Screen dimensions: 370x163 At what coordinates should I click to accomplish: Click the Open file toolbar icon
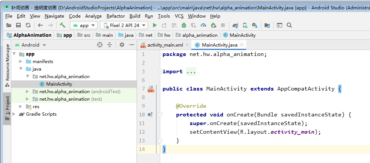(9, 25)
